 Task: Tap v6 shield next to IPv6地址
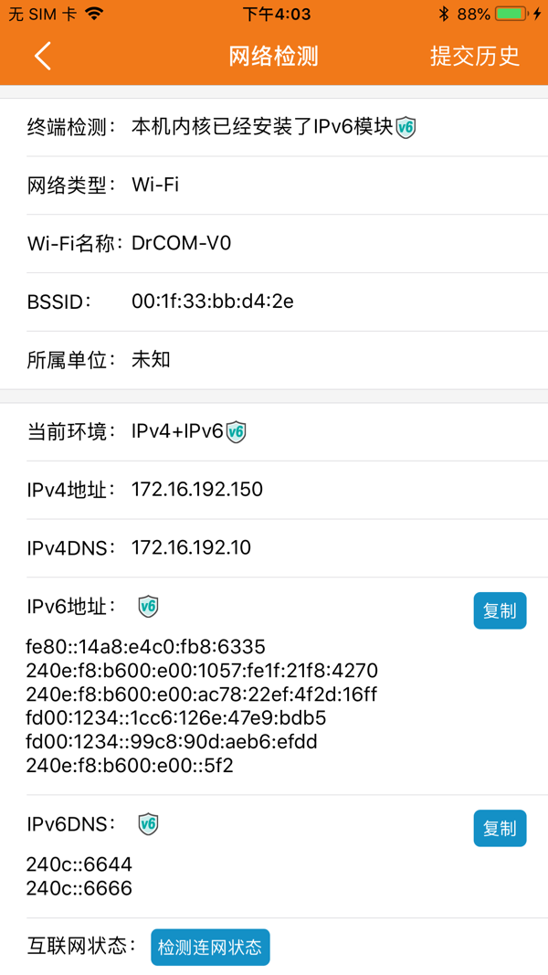point(148,606)
